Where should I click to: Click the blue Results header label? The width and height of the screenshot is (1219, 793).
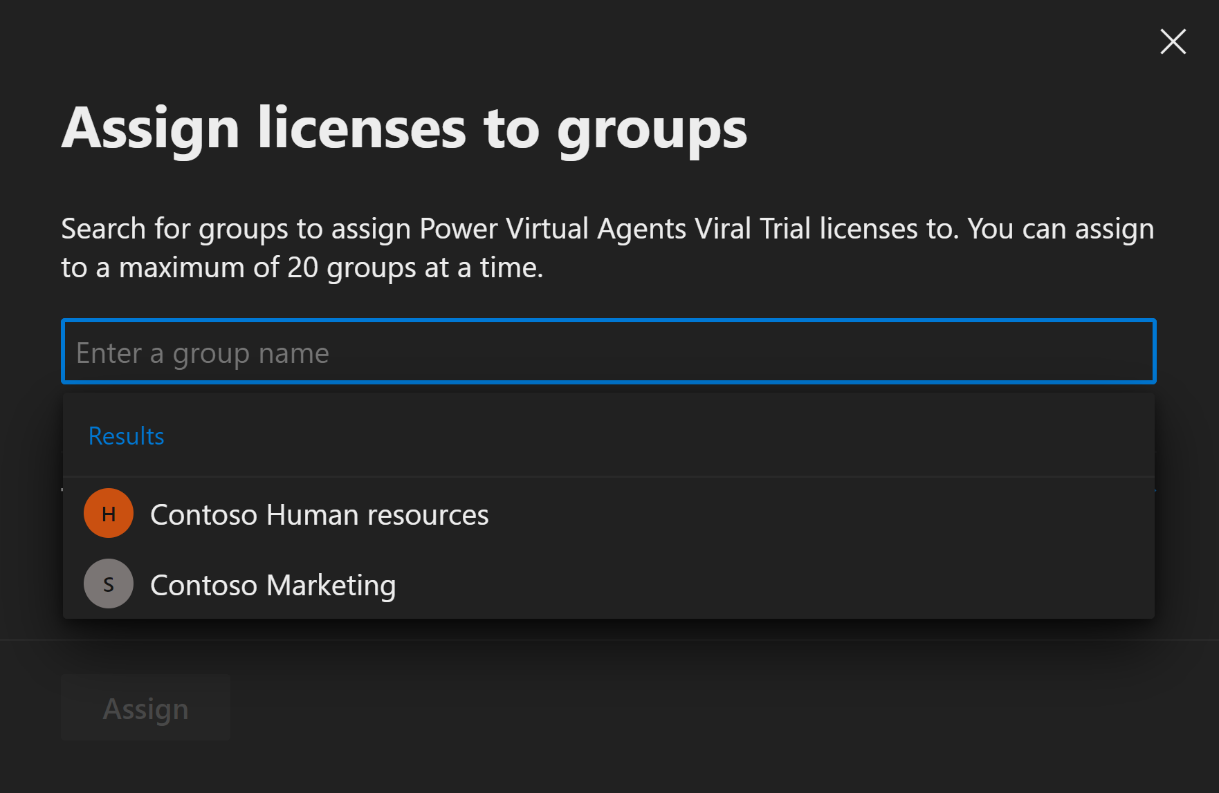click(126, 436)
